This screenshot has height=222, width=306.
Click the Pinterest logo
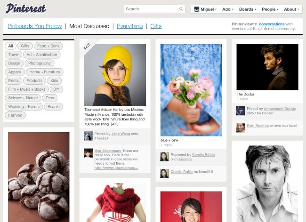point(26,8)
